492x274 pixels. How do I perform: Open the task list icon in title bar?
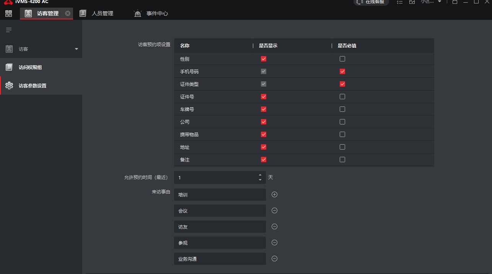400,2
